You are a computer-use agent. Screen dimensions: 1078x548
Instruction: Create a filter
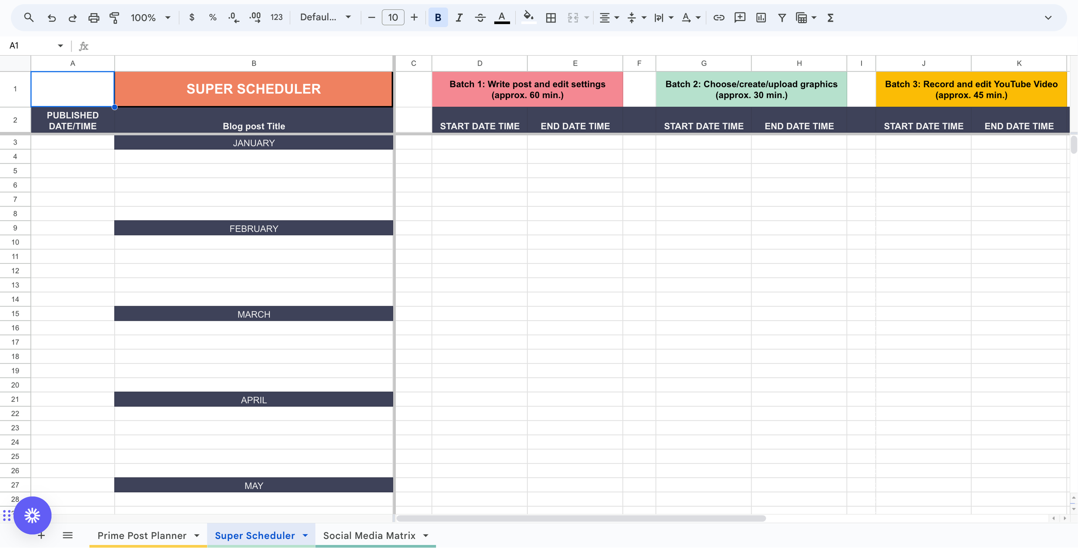tap(782, 17)
